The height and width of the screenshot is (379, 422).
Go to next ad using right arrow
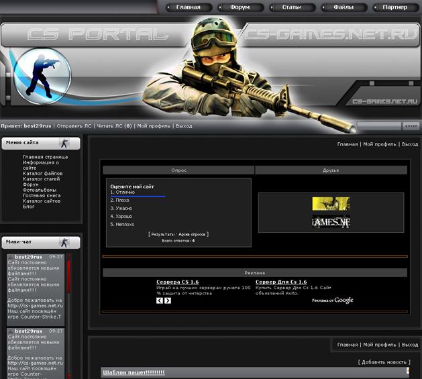(x=168, y=301)
